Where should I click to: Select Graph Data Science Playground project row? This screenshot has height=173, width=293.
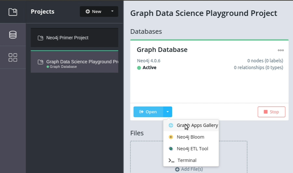(x=74, y=62)
